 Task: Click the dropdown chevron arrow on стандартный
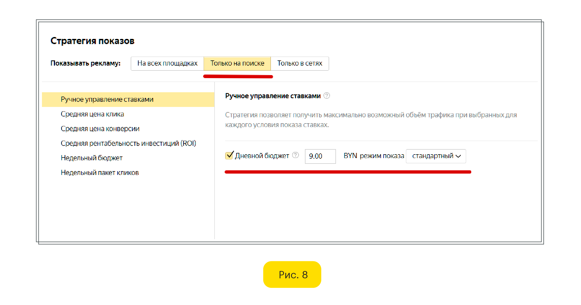(458, 156)
